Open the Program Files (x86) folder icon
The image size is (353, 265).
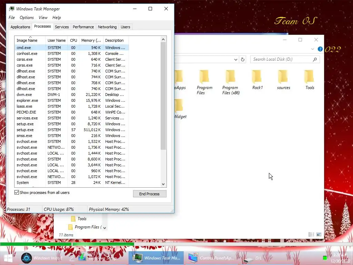click(231, 77)
